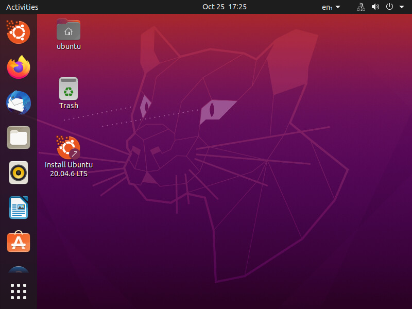Open the Show Applications grid

click(x=18, y=291)
